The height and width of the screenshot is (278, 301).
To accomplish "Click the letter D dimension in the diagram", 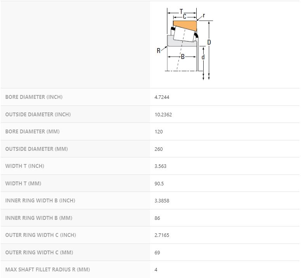I will pos(209,42).
